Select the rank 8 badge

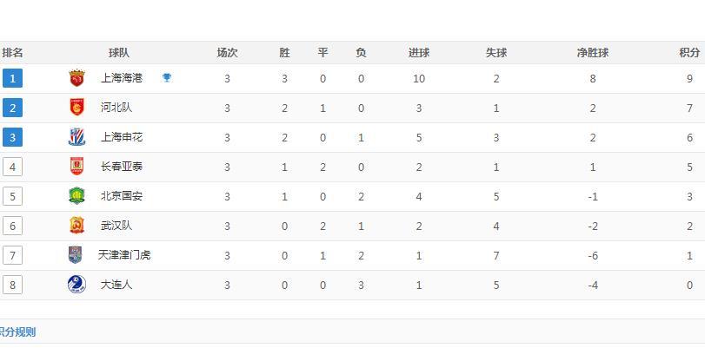pyautogui.click(x=12, y=285)
